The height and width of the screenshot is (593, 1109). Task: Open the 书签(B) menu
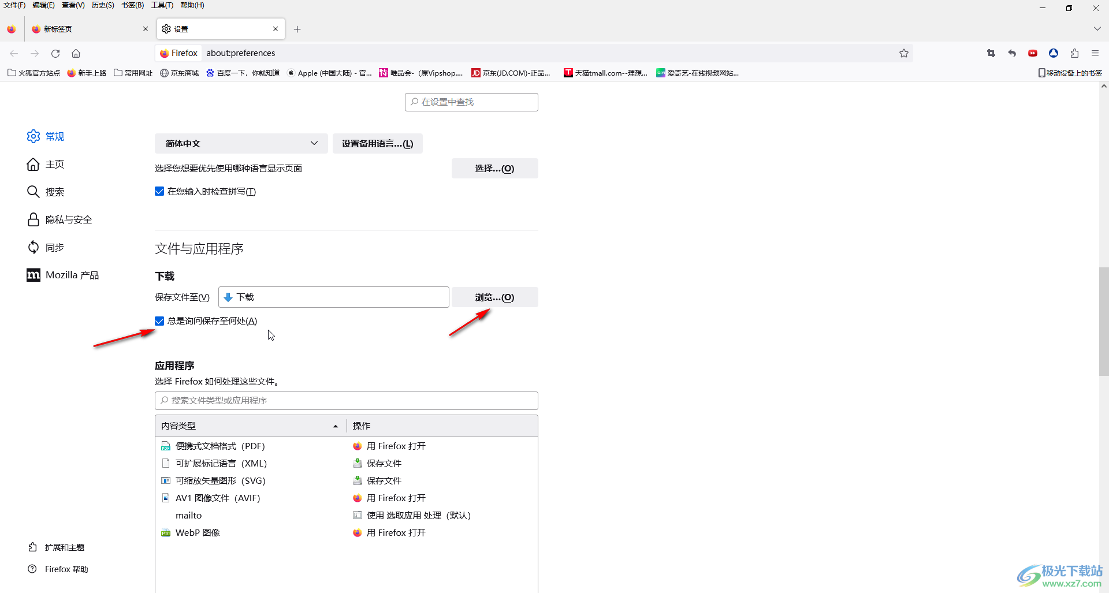click(132, 5)
